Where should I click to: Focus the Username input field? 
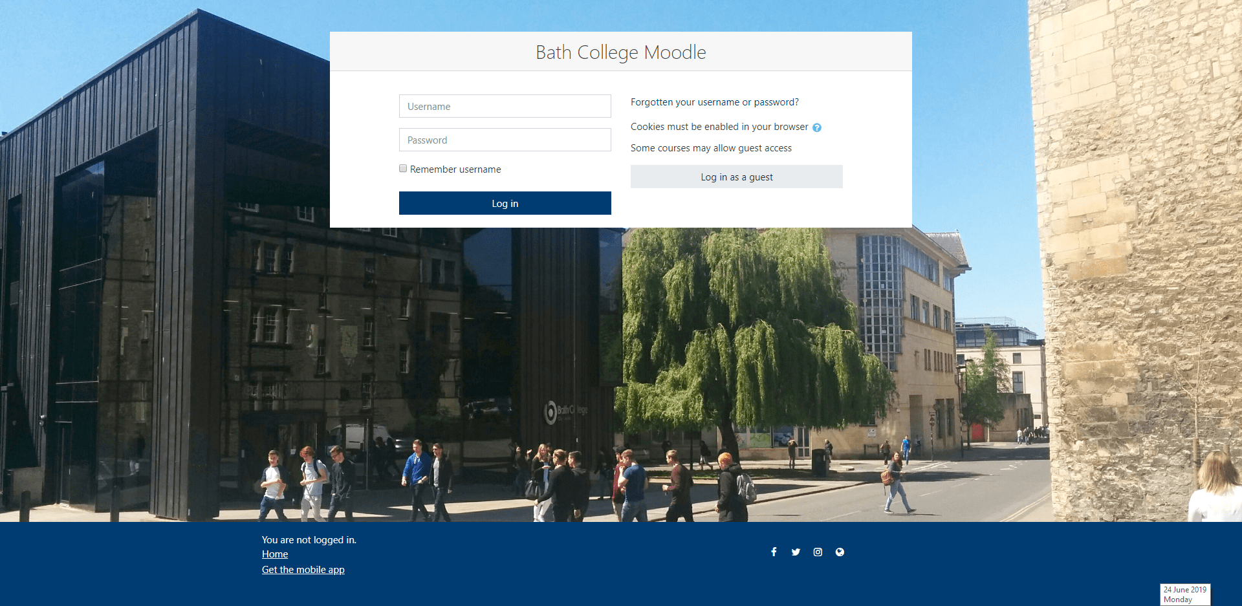coord(505,106)
